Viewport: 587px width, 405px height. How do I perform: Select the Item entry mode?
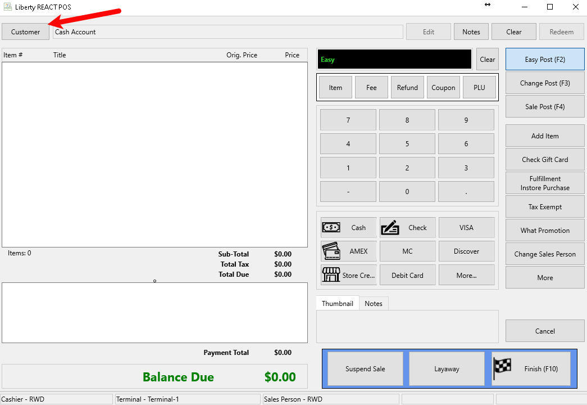point(335,87)
